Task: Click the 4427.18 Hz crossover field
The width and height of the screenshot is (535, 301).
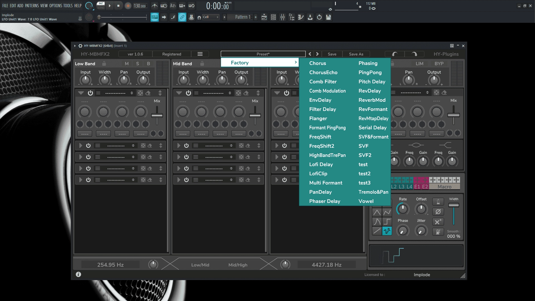Action: tap(327, 265)
